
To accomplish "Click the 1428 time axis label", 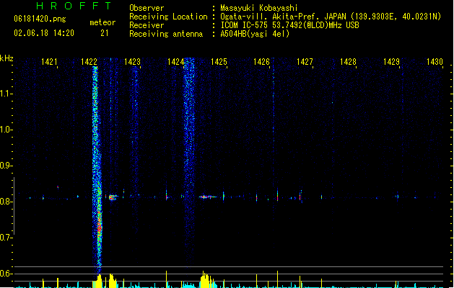I will 348,62.
